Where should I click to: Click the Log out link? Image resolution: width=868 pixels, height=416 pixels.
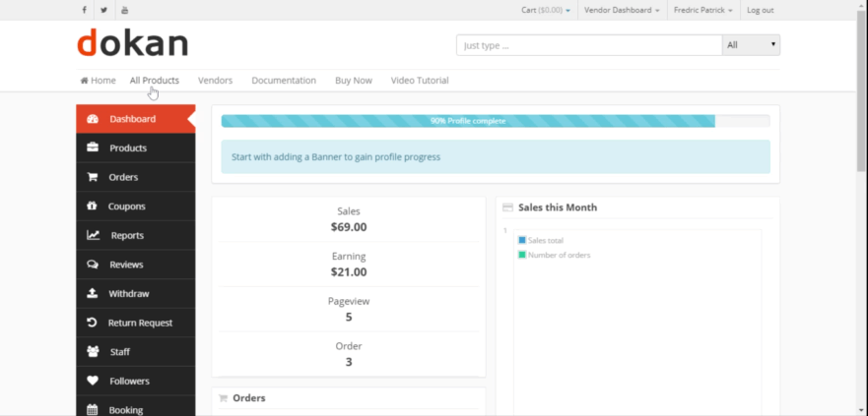coord(760,10)
